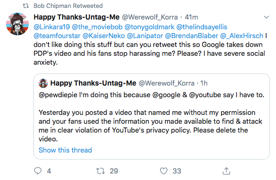This screenshot has width=276, height=180.
Task: Expand the tweet options chevron
Action: 267,17
